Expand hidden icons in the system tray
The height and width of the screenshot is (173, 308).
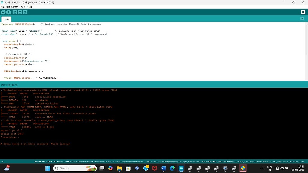coord(262,168)
